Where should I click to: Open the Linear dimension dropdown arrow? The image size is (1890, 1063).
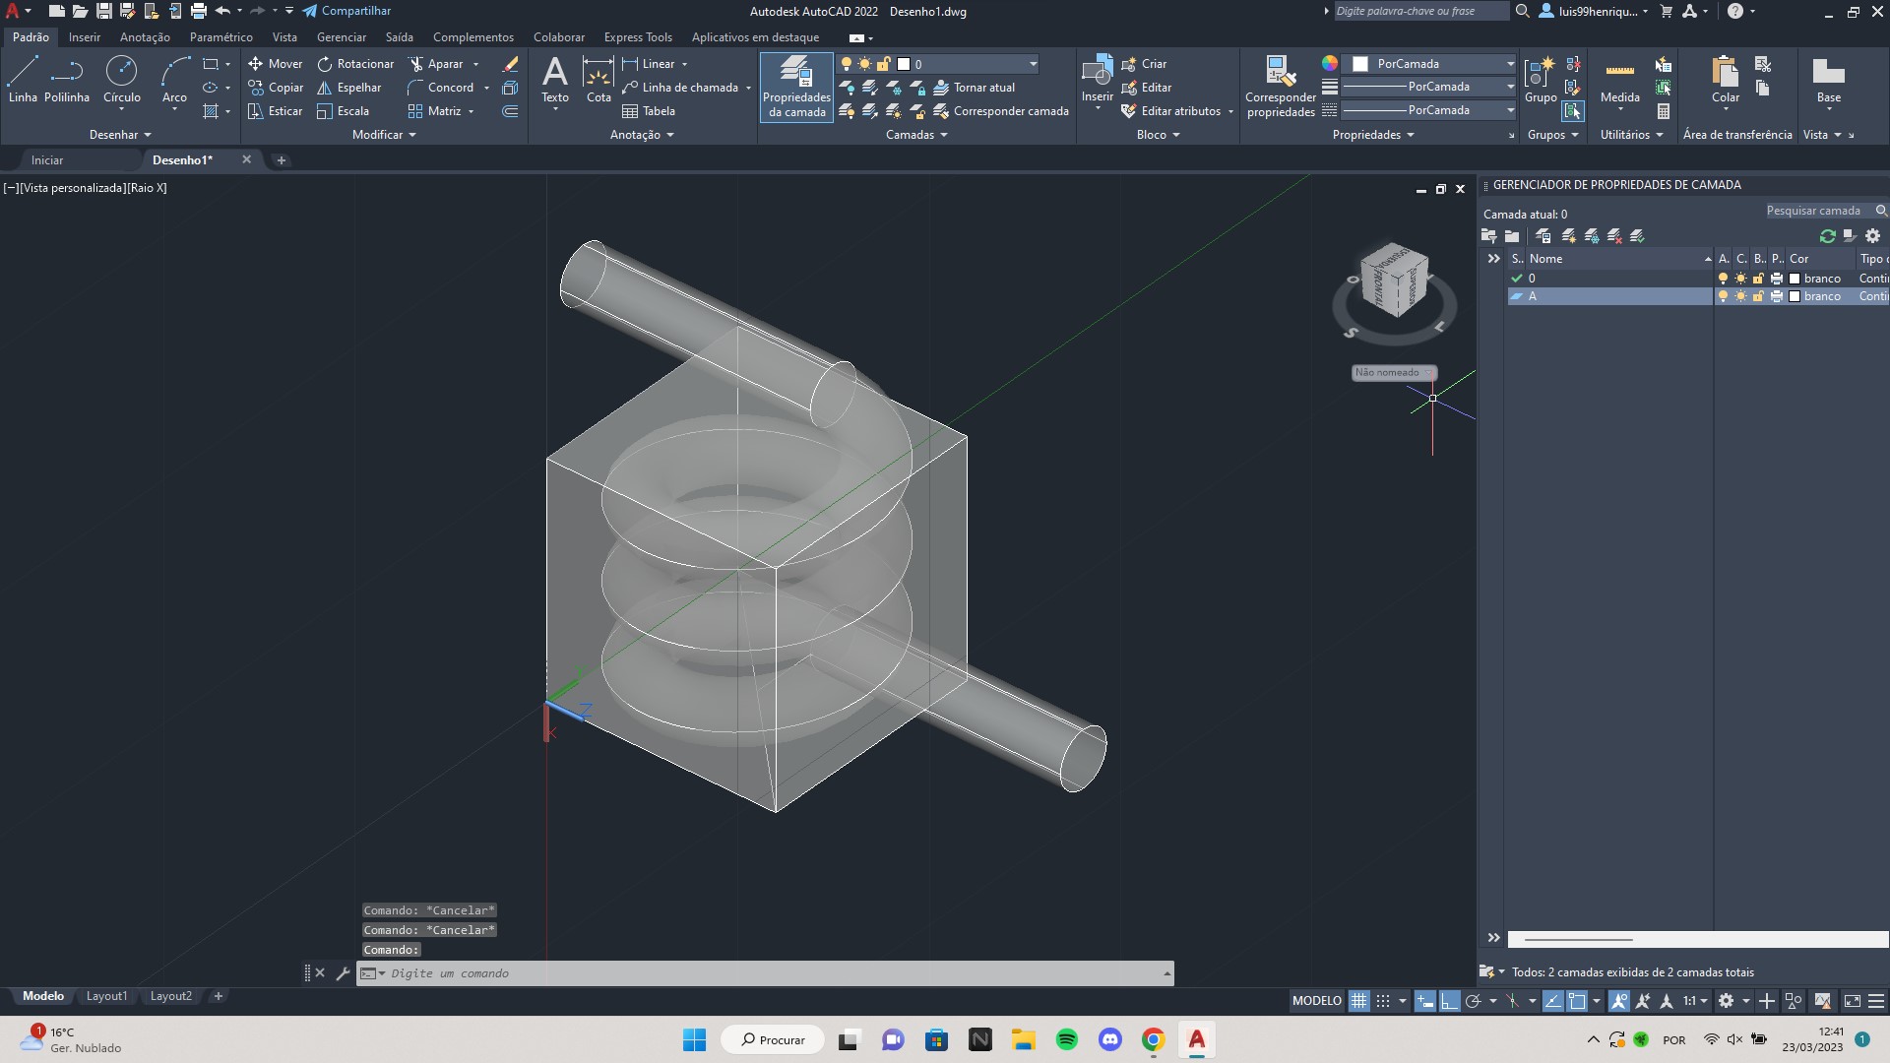point(684,64)
